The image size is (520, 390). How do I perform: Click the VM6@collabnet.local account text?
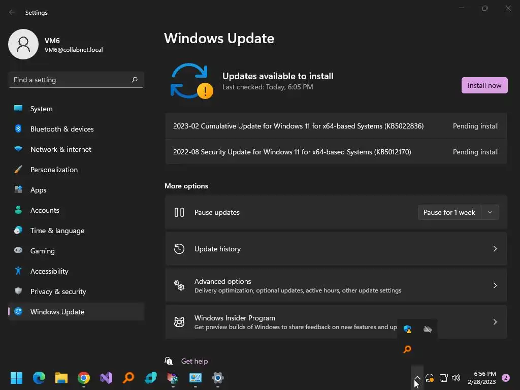pos(74,50)
